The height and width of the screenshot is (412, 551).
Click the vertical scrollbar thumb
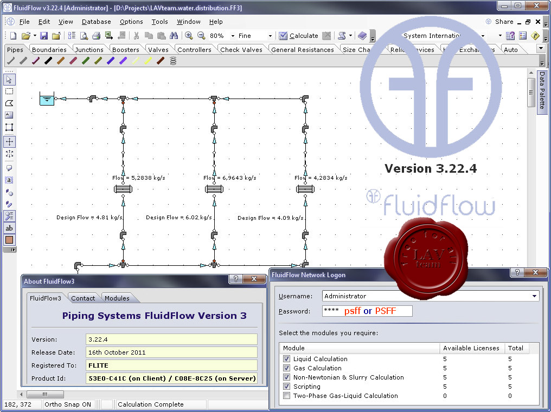[x=531, y=92]
